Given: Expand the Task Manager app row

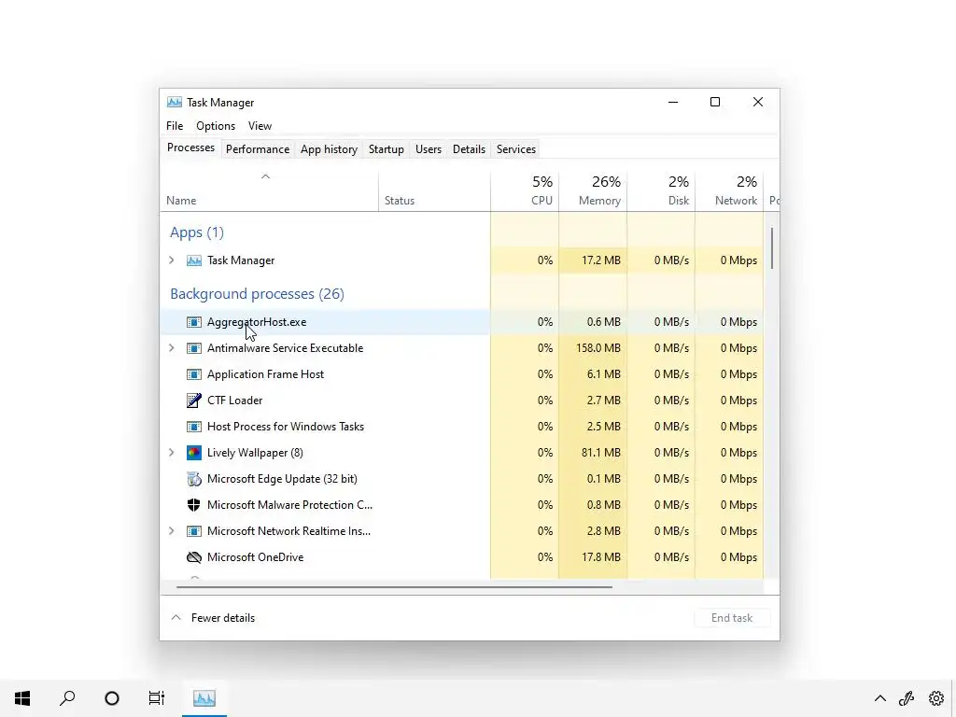Looking at the screenshot, I should pyautogui.click(x=172, y=260).
